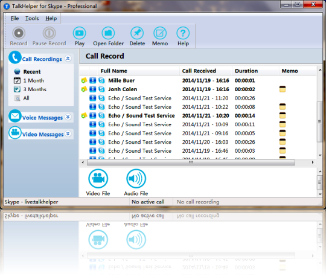Click the horizontal scrollbar left arrow
This screenshot has height=276, width=326.
pos(83,162)
